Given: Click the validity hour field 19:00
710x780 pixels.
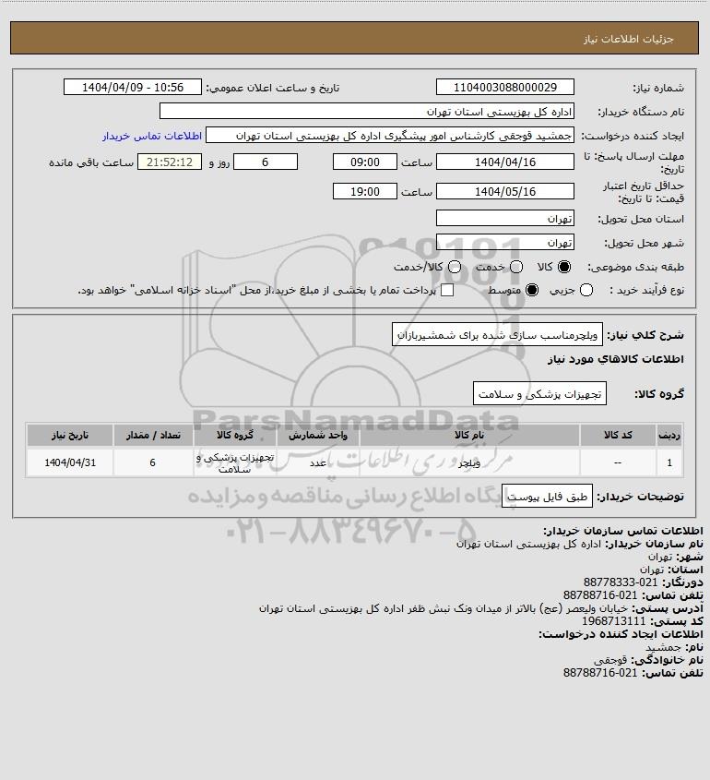Looking at the screenshot, I should point(365,191).
